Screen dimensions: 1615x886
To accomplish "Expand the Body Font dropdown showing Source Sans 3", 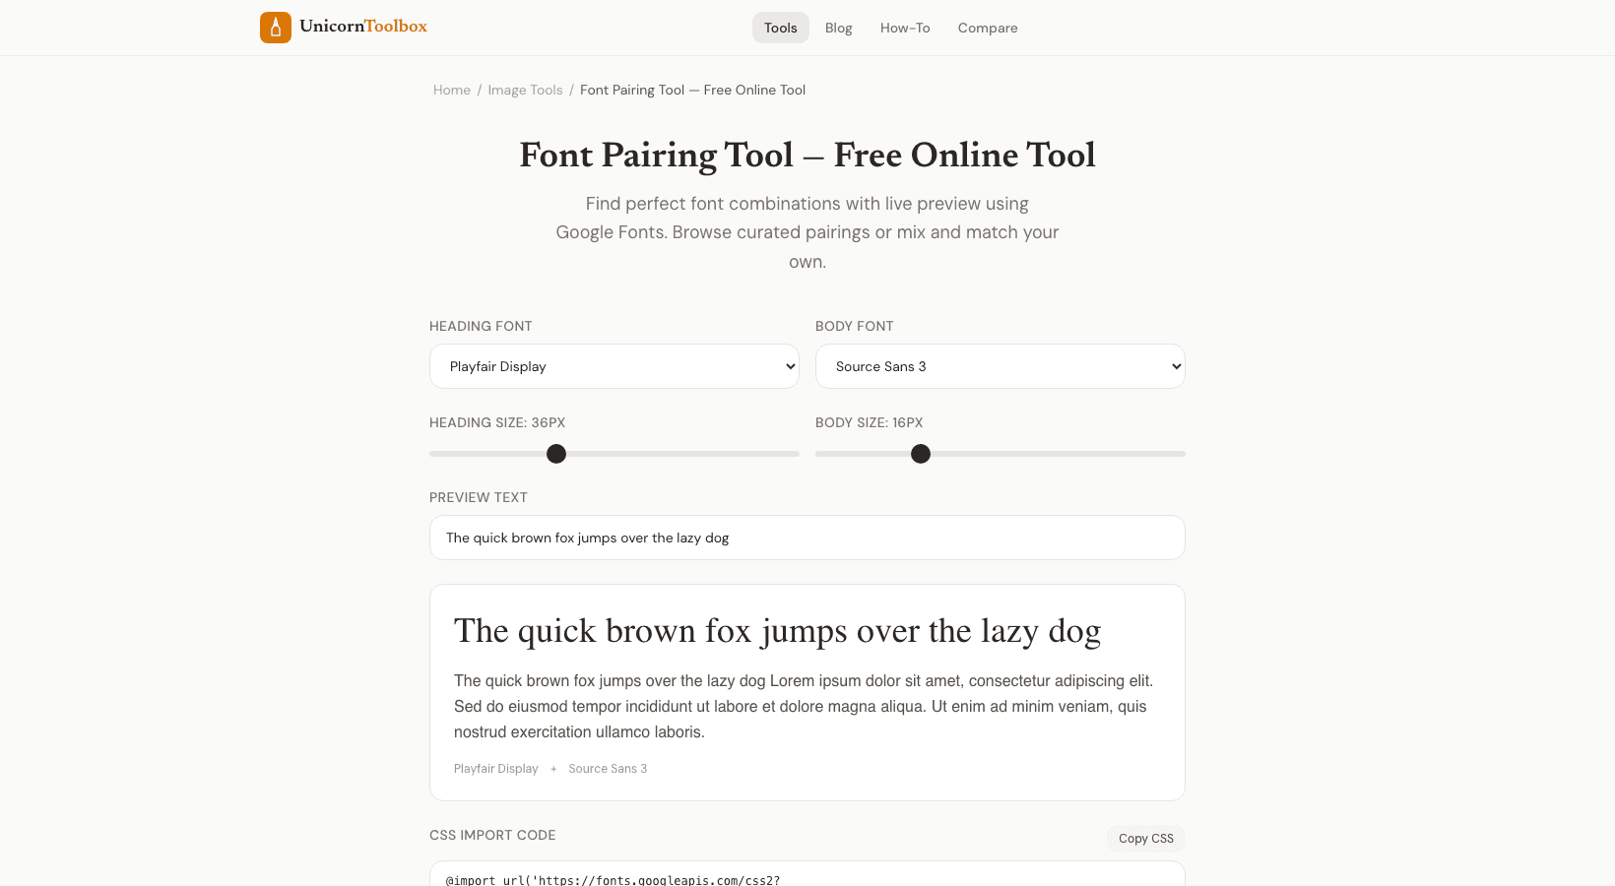I will coord(1001,366).
